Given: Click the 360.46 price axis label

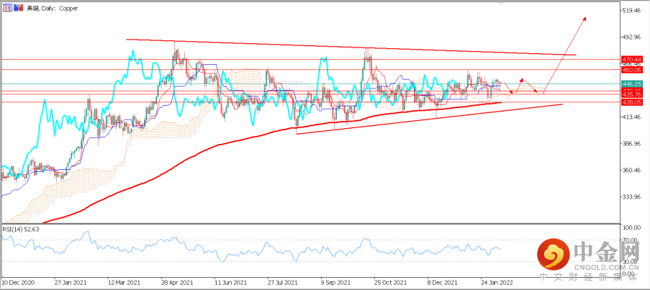Looking at the screenshot, I should 632,171.
